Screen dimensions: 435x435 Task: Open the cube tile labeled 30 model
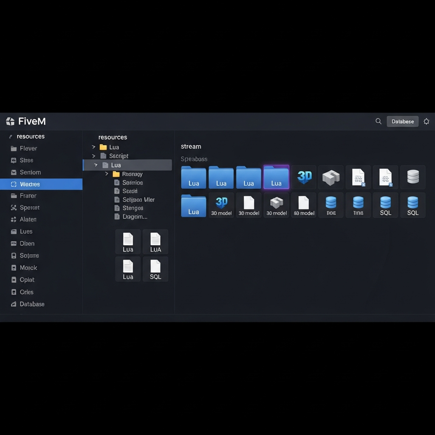(276, 205)
